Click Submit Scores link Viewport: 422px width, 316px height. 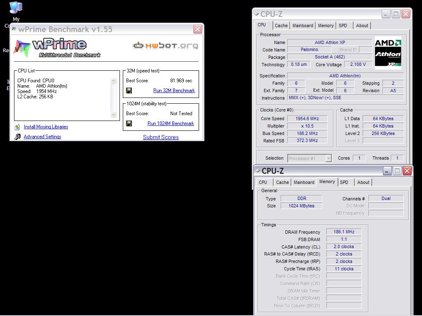pos(161,137)
